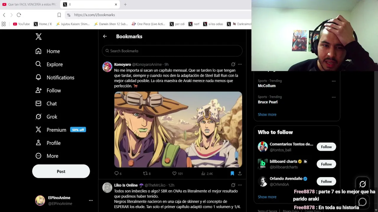Click browser forward arrow
378x212 pixels.
[12, 15]
